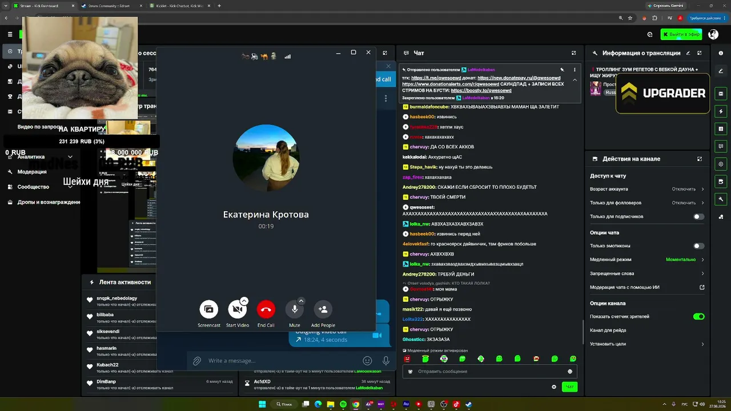Open the Kick hamburger menu
The image size is (731, 411).
pos(10,34)
